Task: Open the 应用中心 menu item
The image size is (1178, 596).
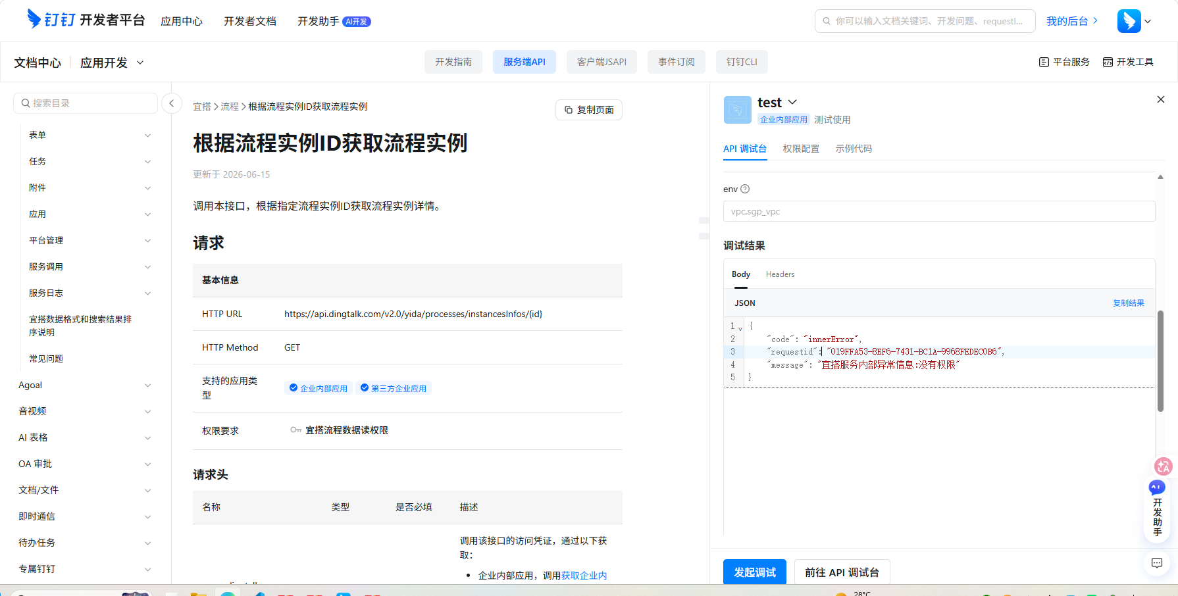Action: pyautogui.click(x=182, y=21)
